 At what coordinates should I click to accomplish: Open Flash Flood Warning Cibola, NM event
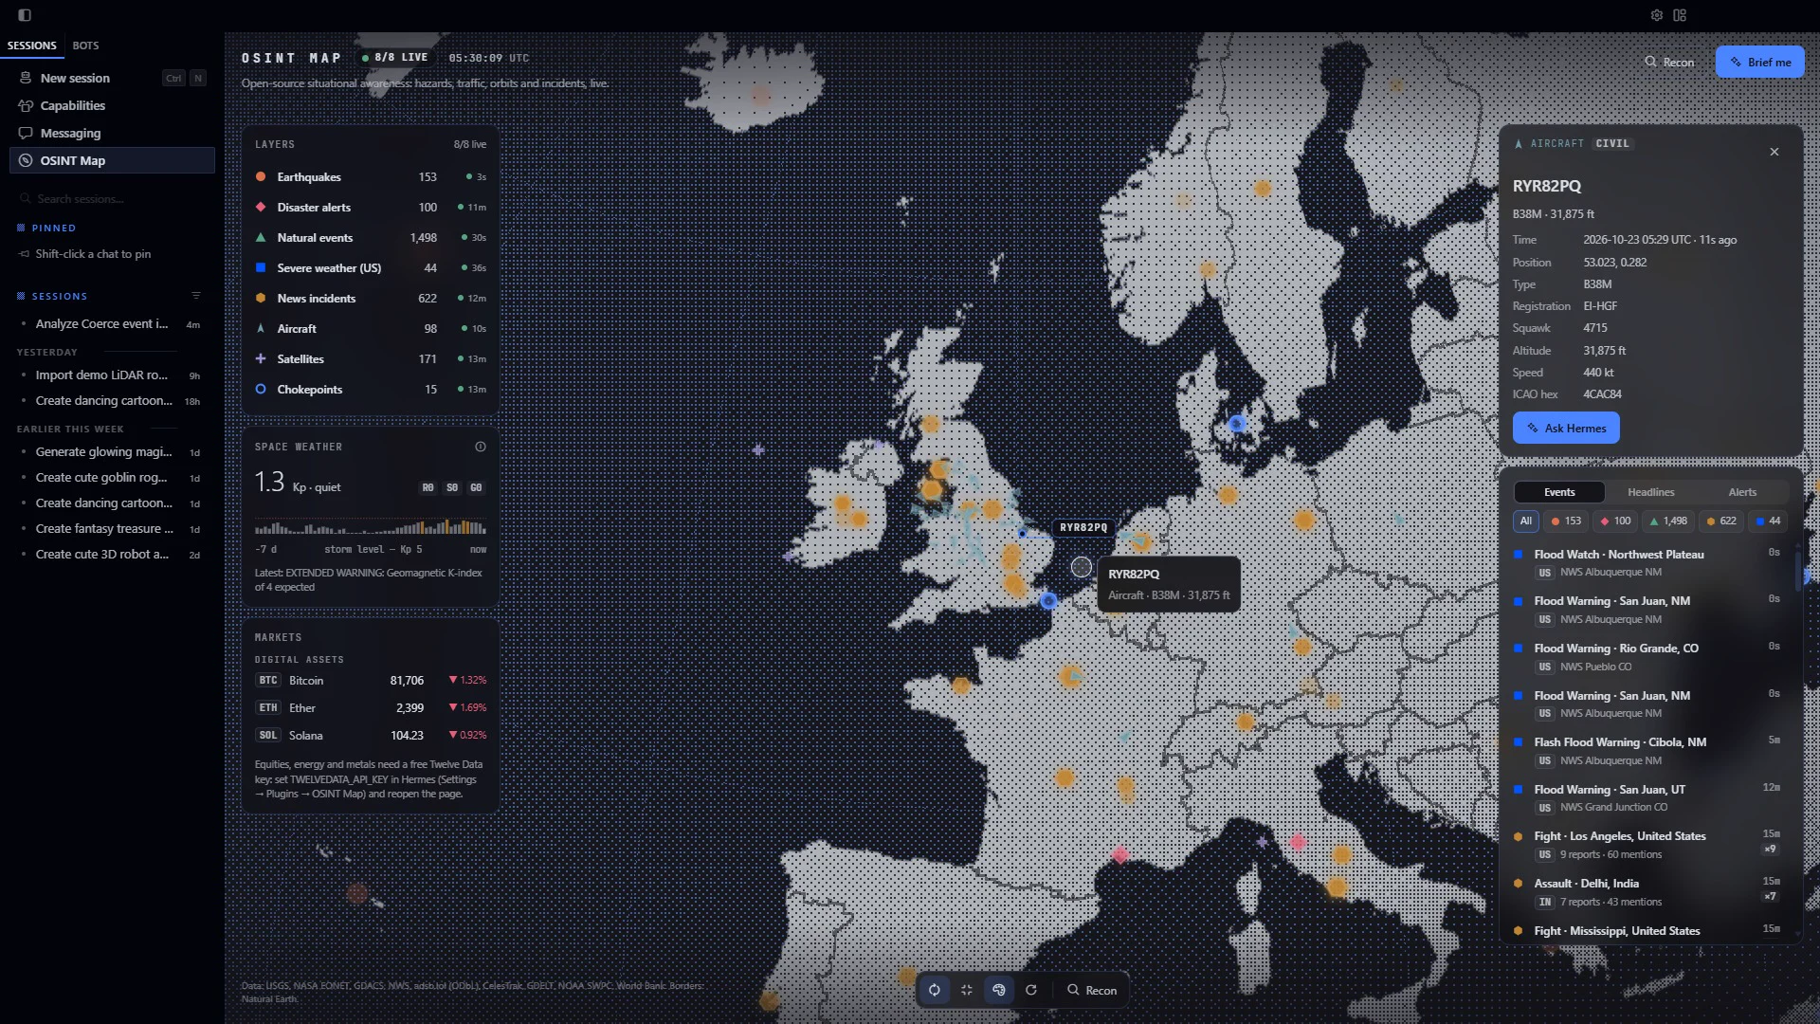1647,751
